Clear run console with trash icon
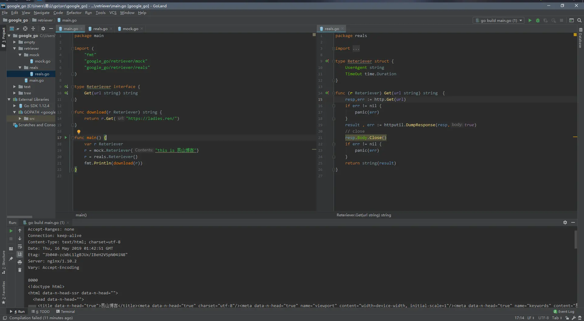584x321 pixels. click(x=20, y=270)
